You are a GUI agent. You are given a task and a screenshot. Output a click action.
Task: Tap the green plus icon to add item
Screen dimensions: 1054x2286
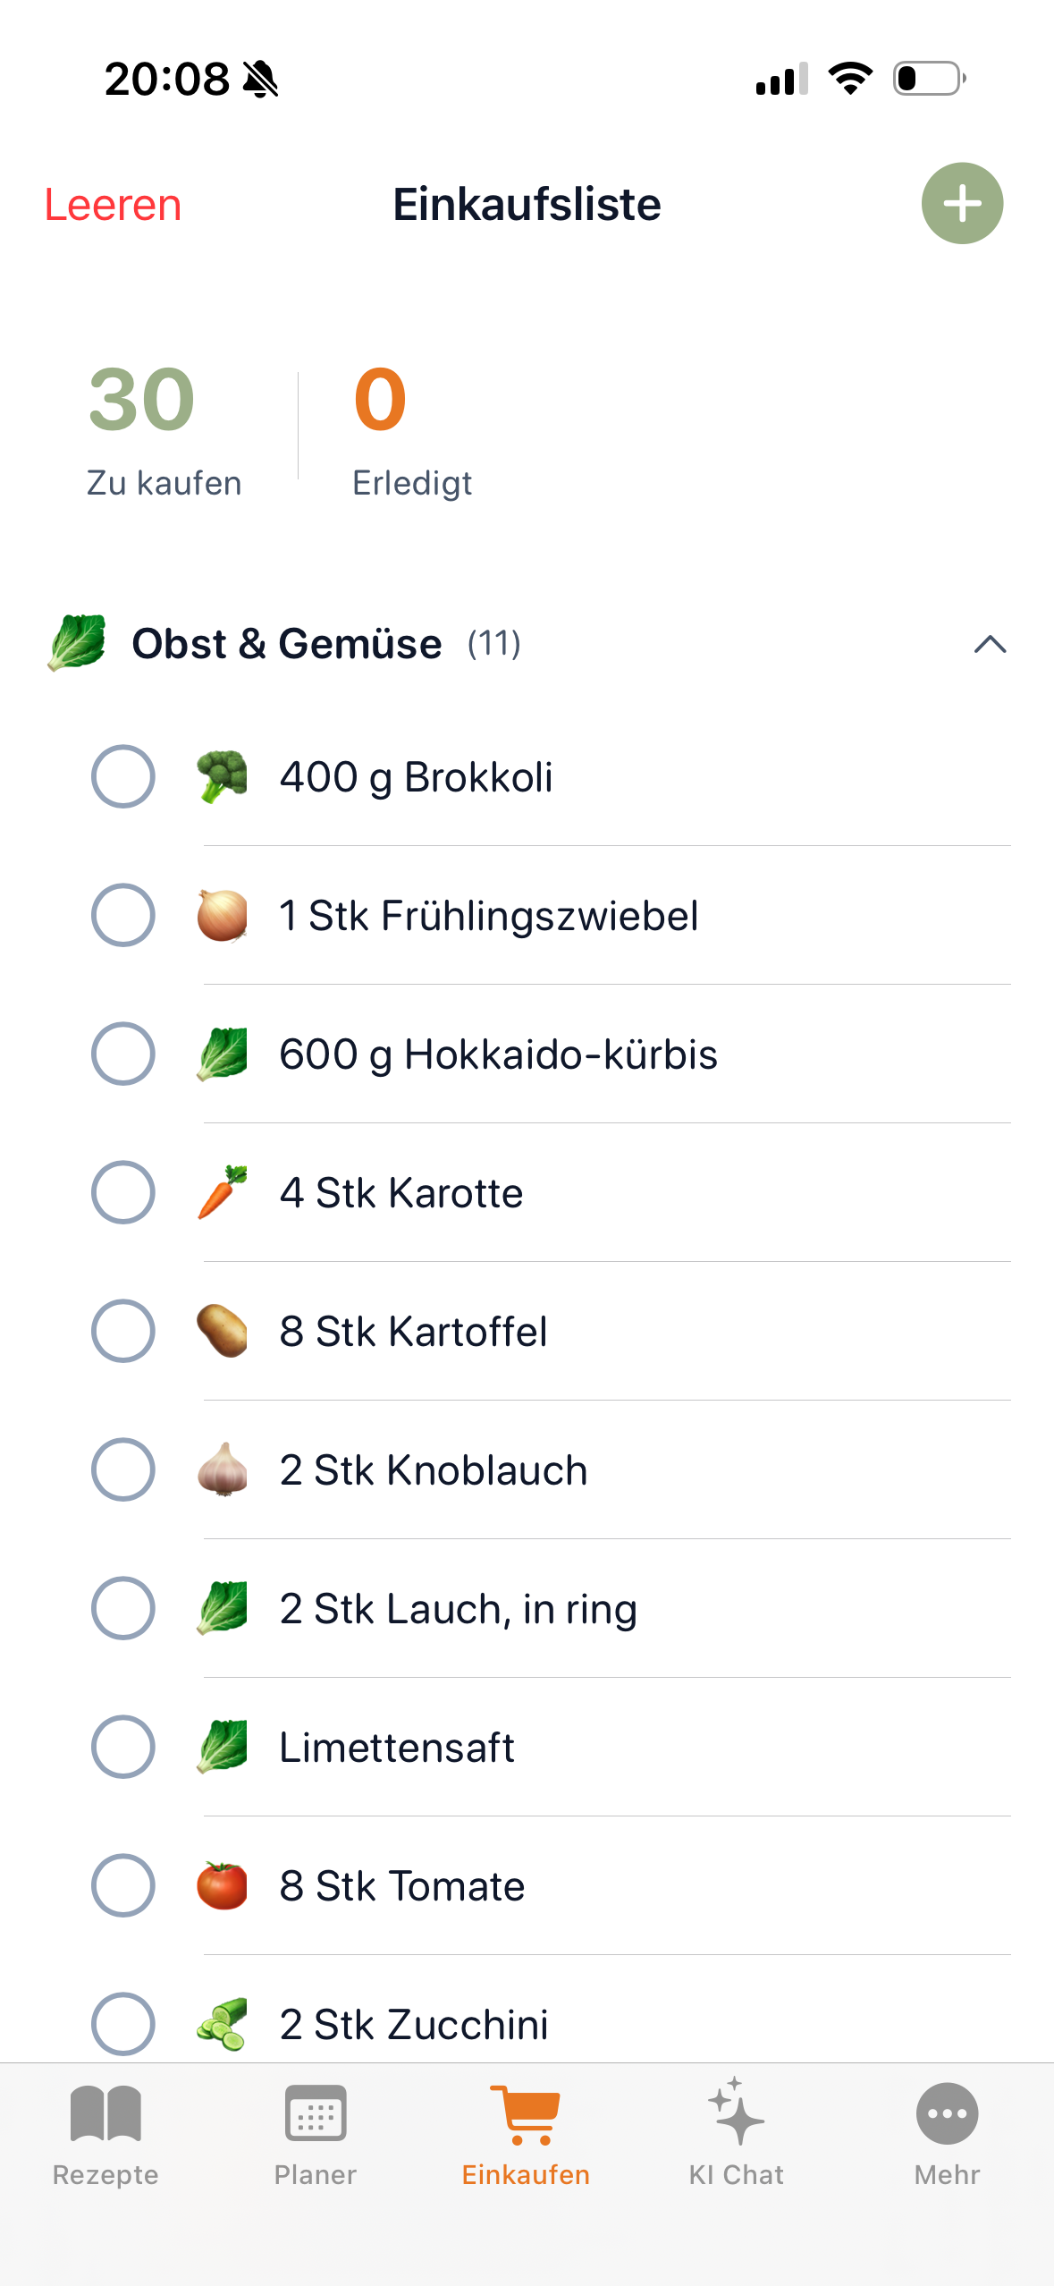961,203
